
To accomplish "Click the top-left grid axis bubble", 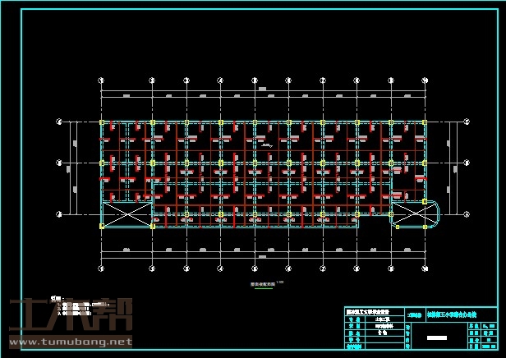I will [101, 80].
